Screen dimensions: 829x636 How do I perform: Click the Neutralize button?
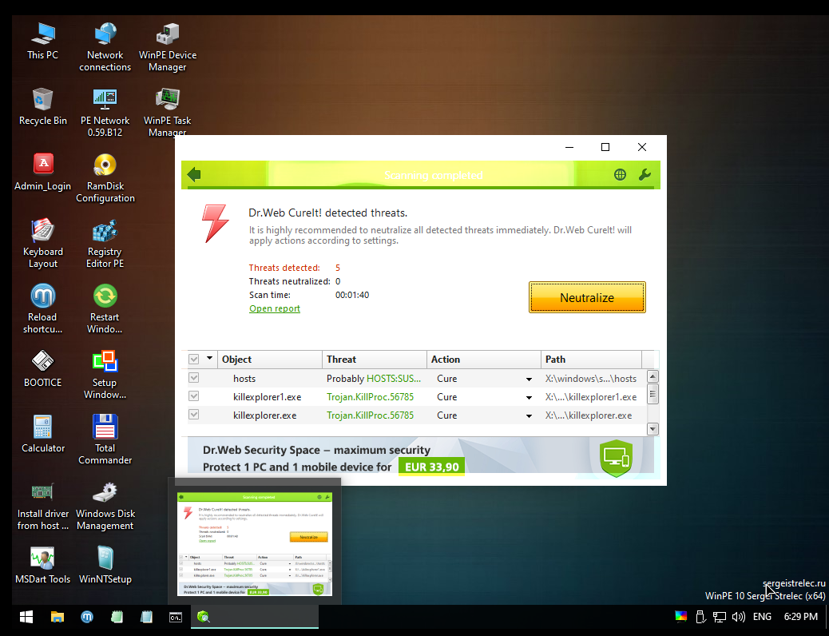(587, 297)
